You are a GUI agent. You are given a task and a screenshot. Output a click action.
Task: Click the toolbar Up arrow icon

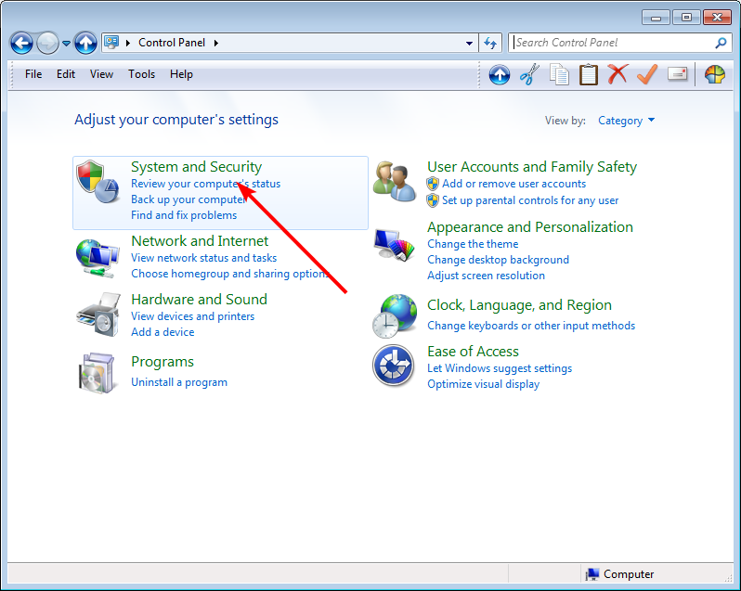coord(500,74)
